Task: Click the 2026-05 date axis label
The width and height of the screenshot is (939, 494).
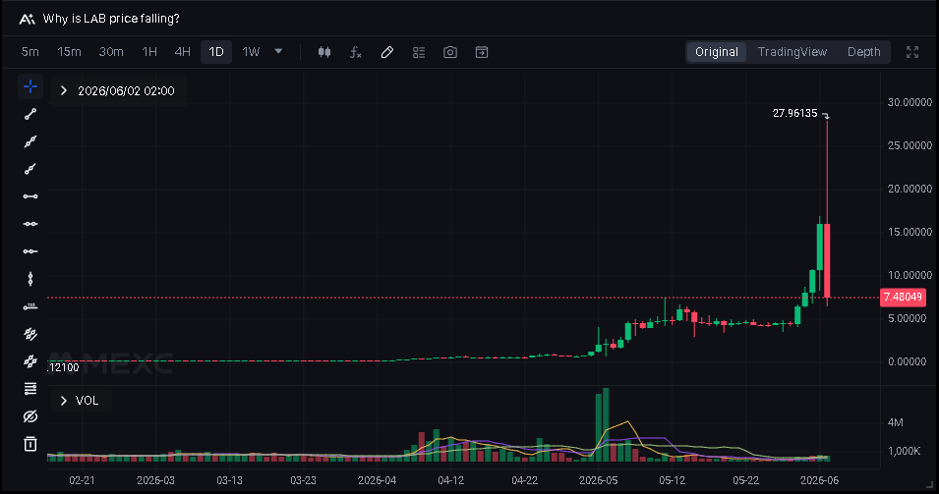Action: click(x=598, y=480)
